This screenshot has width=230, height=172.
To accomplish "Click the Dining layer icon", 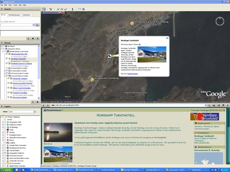I will (8, 140).
